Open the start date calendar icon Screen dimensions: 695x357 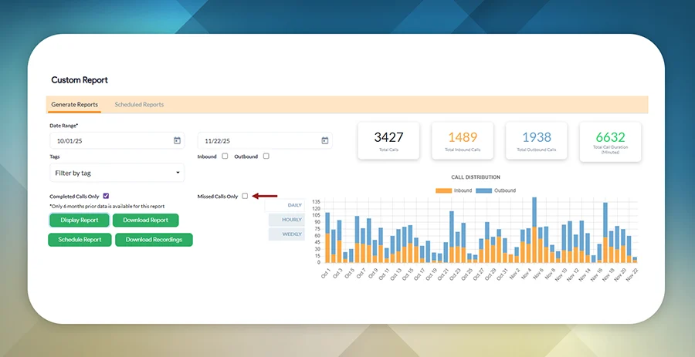click(x=177, y=140)
